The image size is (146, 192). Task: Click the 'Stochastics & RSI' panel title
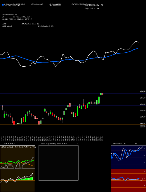(x=125, y=144)
